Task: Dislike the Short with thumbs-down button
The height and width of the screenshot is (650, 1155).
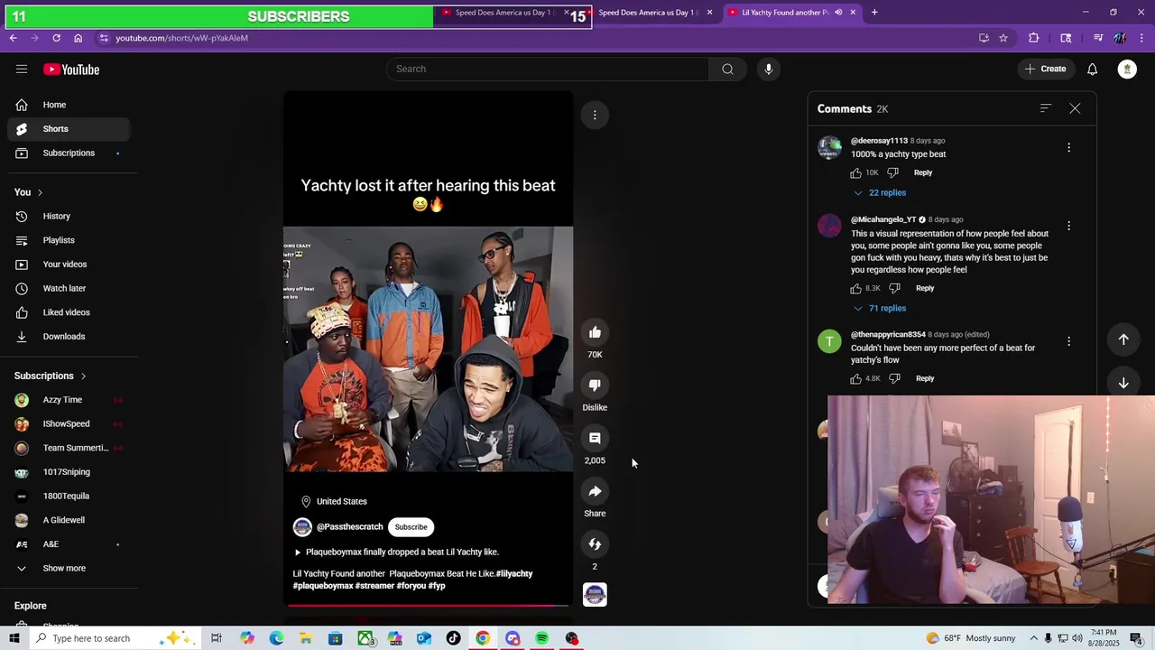Action: point(595,385)
